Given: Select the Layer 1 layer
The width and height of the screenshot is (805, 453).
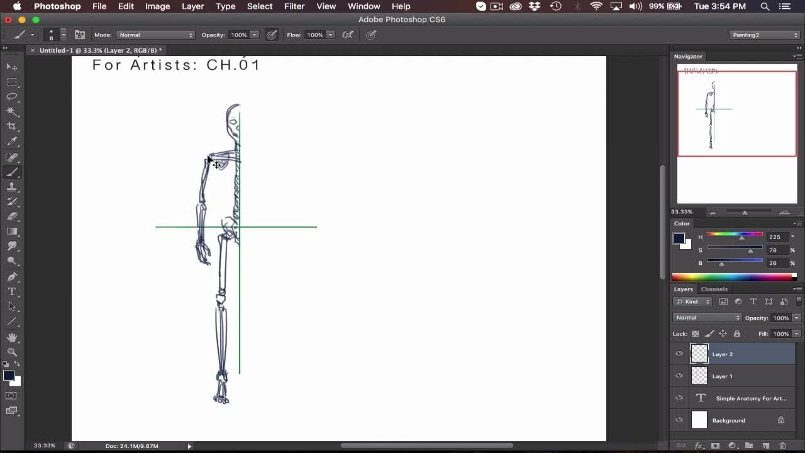Looking at the screenshot, I should pyautogui.click(x=742, y=376).
